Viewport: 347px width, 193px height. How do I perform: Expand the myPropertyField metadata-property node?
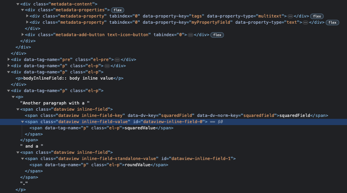pos(27,23)
